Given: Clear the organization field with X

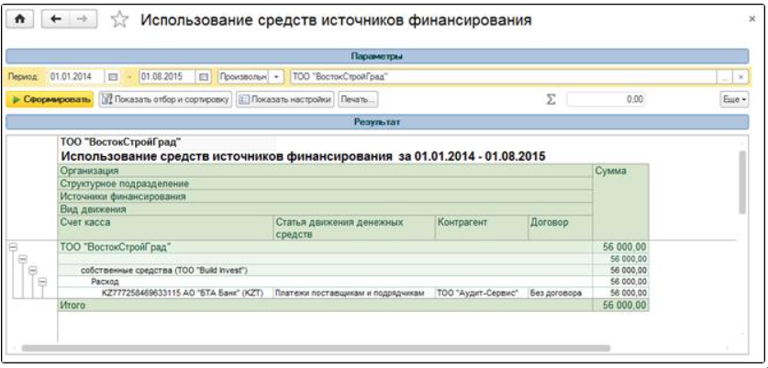Looking at the screenshot, I should point(741,77).
